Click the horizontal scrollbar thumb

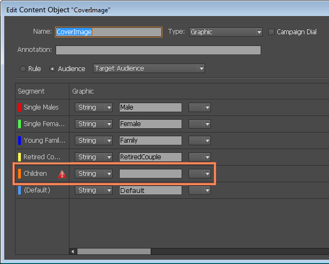[114, 251]
